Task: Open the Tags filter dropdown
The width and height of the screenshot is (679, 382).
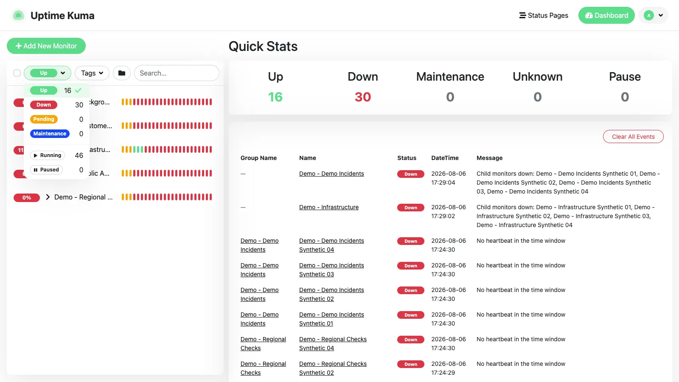Action: pyautogui.click(x=92, y=73)
